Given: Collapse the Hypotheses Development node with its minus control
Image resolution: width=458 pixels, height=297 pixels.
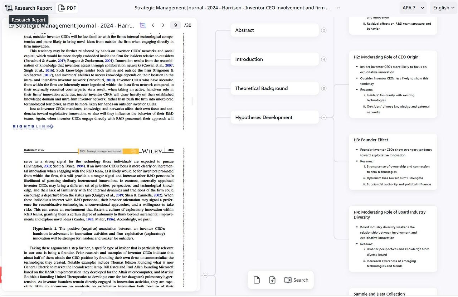Looking at the screenshot, I should (324, 117).
